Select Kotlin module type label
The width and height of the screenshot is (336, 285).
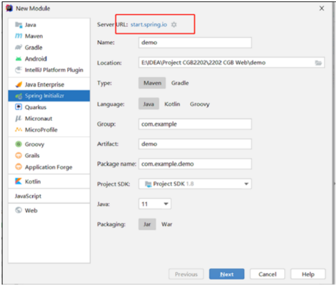pyautogui.click(x=33, y=182)
